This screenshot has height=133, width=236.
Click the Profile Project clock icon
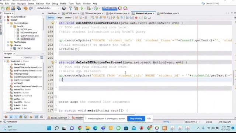[x=96, y=8]
